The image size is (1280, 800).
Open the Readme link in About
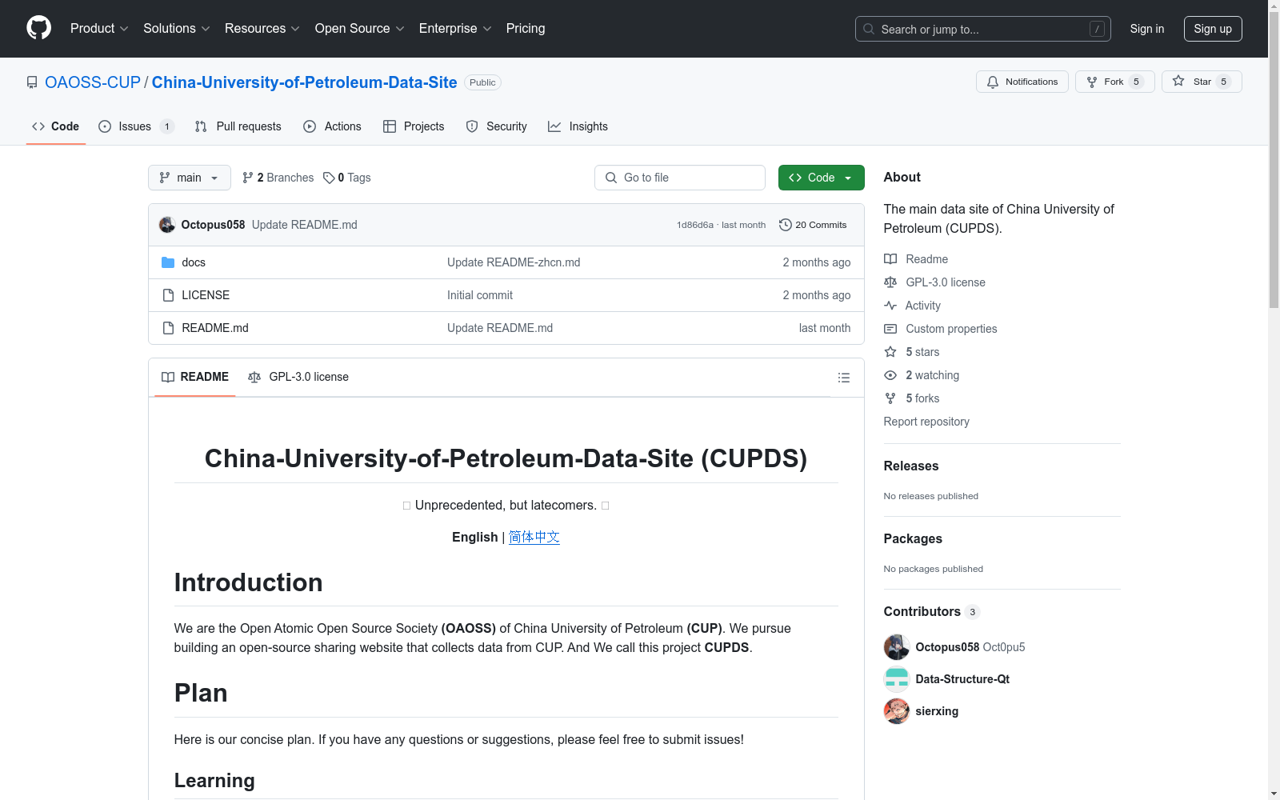(916, 259)
